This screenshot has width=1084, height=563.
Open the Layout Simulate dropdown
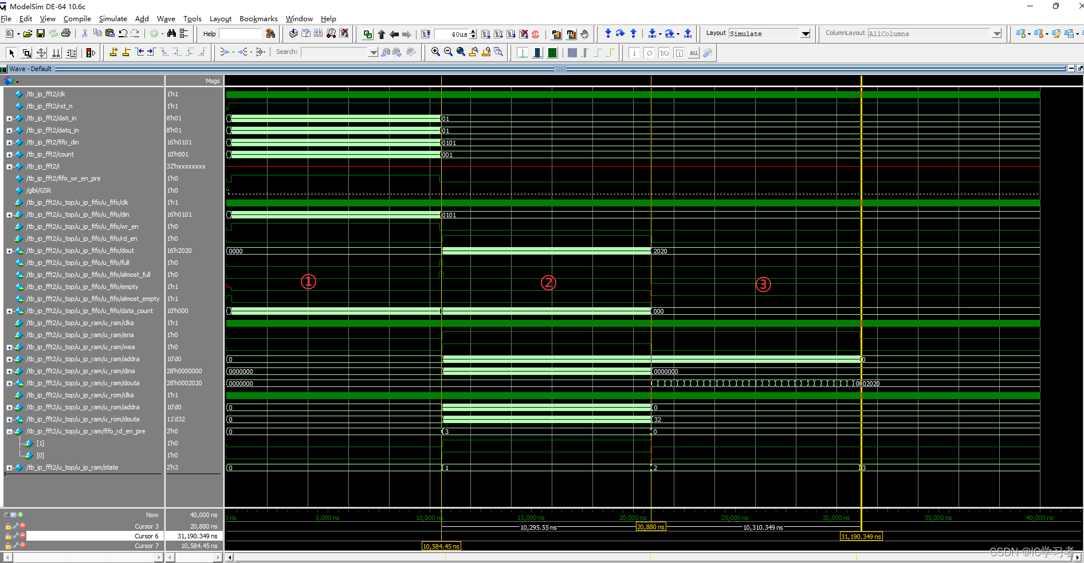[806, 34]
